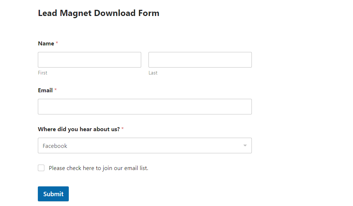Click the 'Please check here to join' label
The height and width of the screenshot is (206, 353).
click(98, 168)
